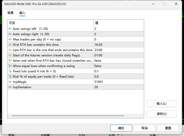Click the double icon beside Fixed lots
The width and height of the screenshot is (184, 136).
click(10, 71)
